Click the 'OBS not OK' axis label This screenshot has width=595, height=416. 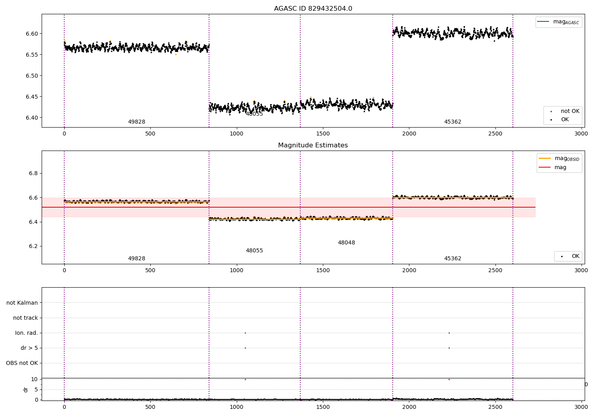tap(22, 363)
